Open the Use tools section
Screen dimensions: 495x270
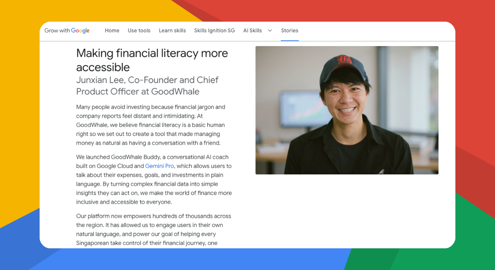(x=139, y=30)
